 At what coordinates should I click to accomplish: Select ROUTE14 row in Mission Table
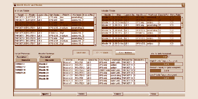[x=54, y=36]
